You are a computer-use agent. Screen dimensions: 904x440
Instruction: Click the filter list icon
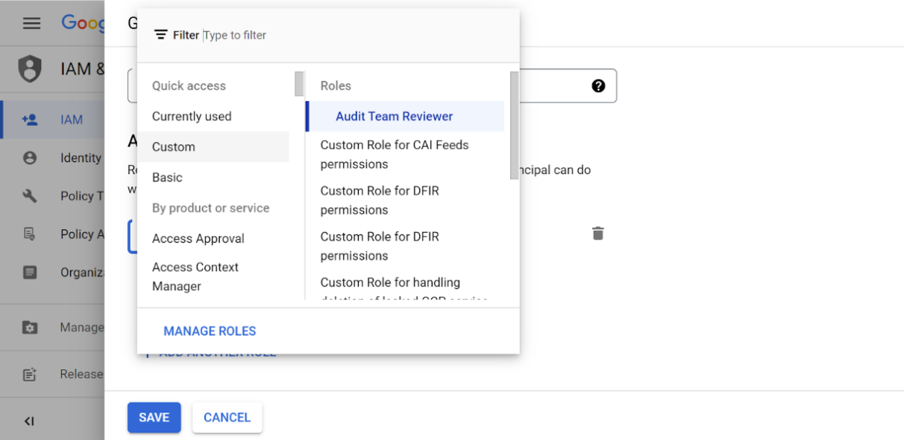click(160, 35)
